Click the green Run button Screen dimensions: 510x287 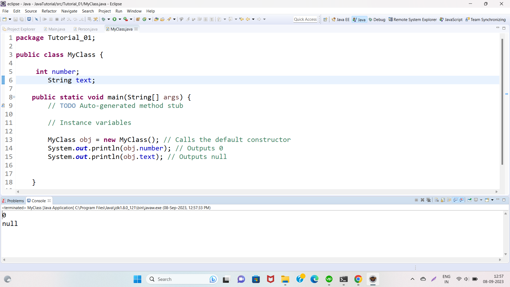point(114,19)
